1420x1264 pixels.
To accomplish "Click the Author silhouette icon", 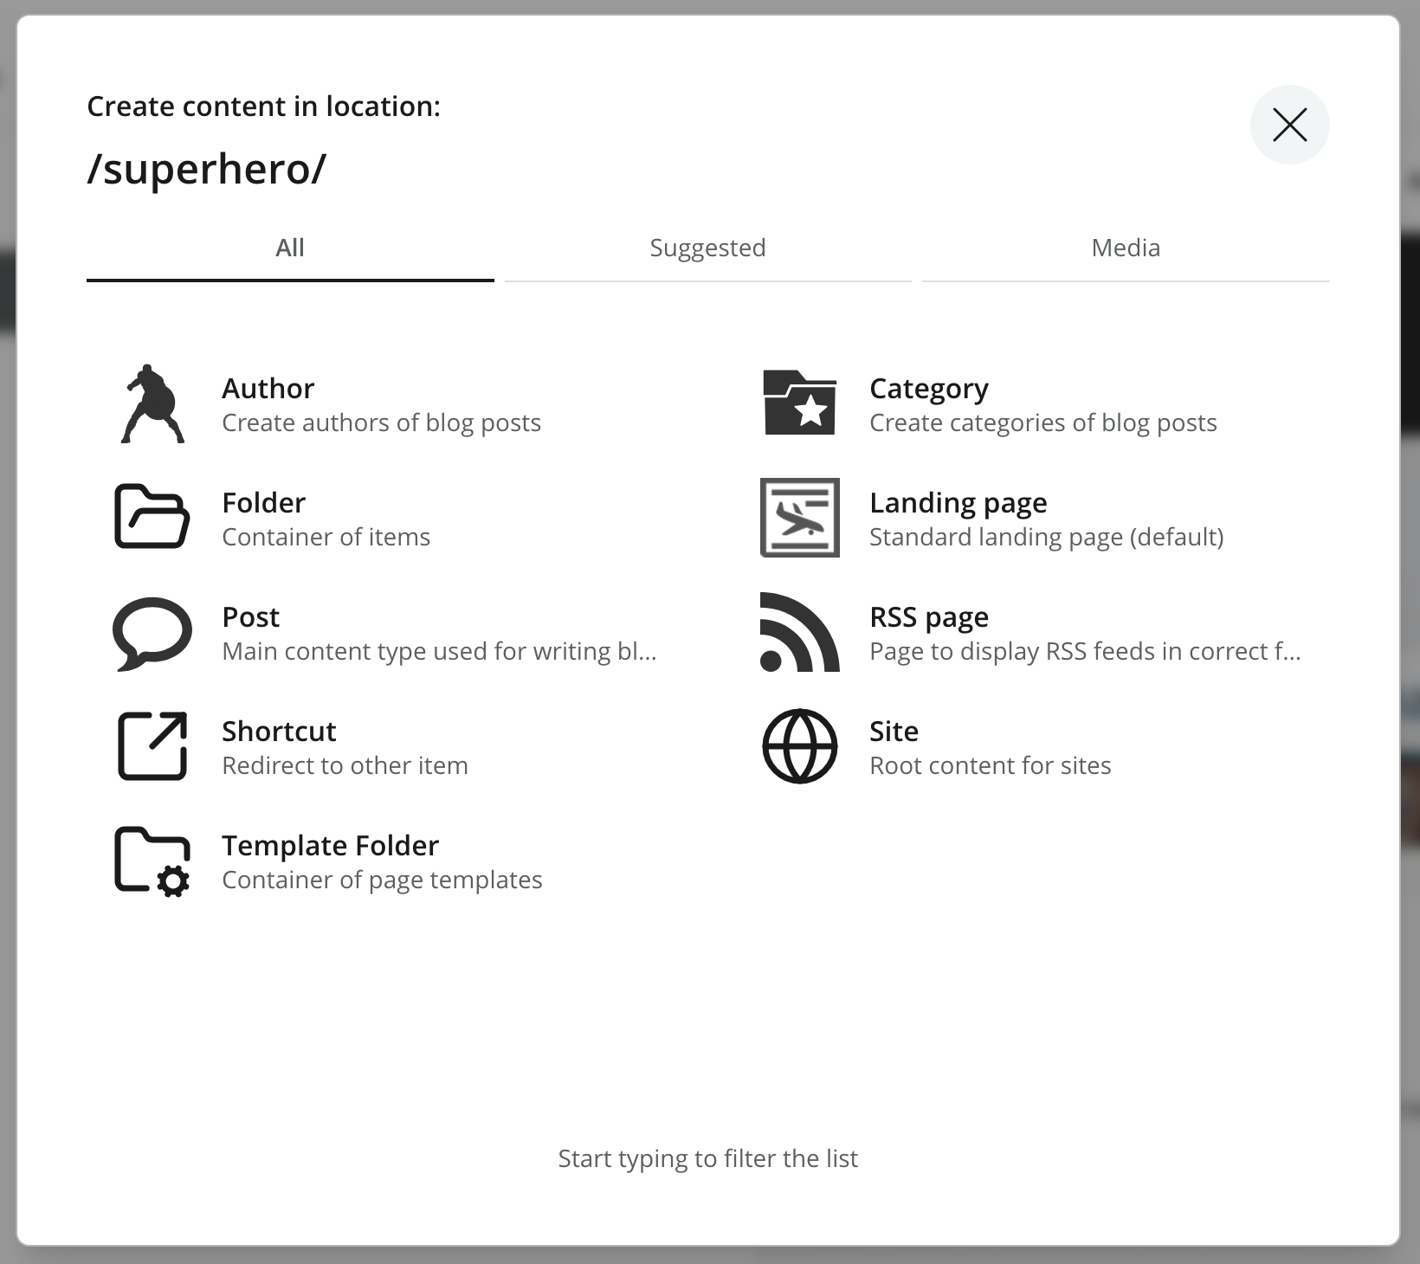I will click(x=152, y=403).
